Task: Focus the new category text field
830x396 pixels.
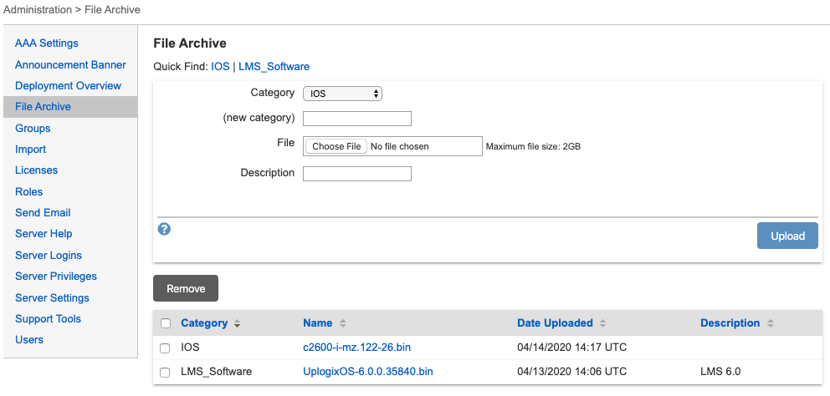Action: [357, 118]
